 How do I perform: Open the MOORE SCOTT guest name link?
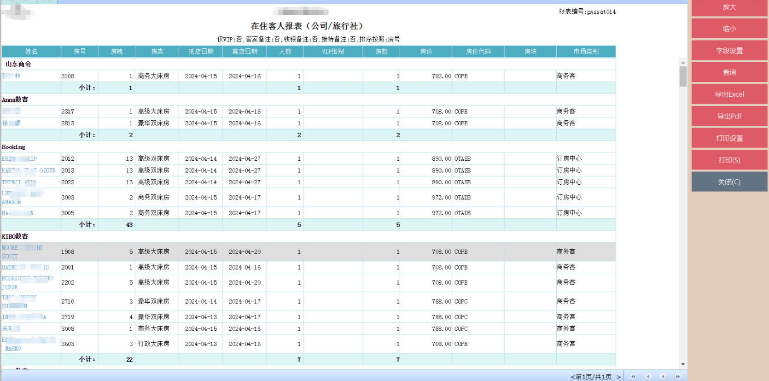tap(10, 252)
